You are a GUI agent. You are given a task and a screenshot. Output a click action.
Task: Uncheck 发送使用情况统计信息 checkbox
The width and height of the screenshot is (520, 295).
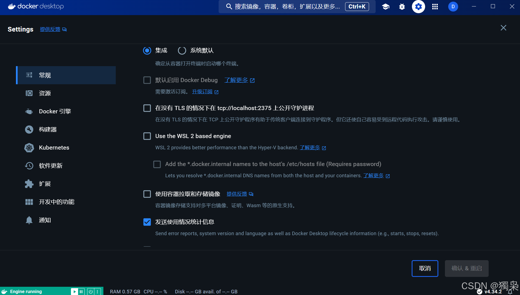pyautogui.click(x=147, y=222)
